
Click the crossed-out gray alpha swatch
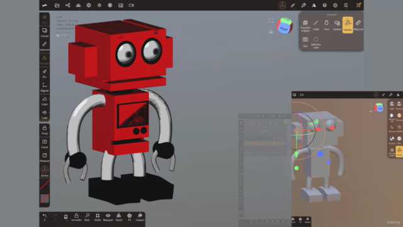coord(45,199)
